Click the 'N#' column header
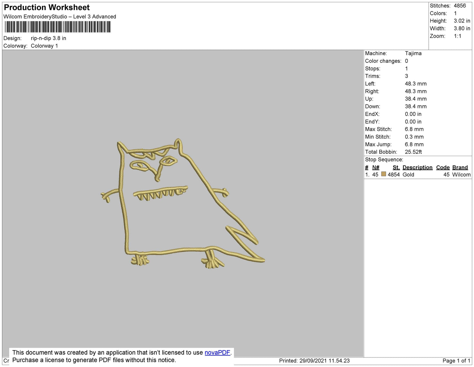Image resolution: width=474 pixels, height=367 pixels. click(376, 167)
